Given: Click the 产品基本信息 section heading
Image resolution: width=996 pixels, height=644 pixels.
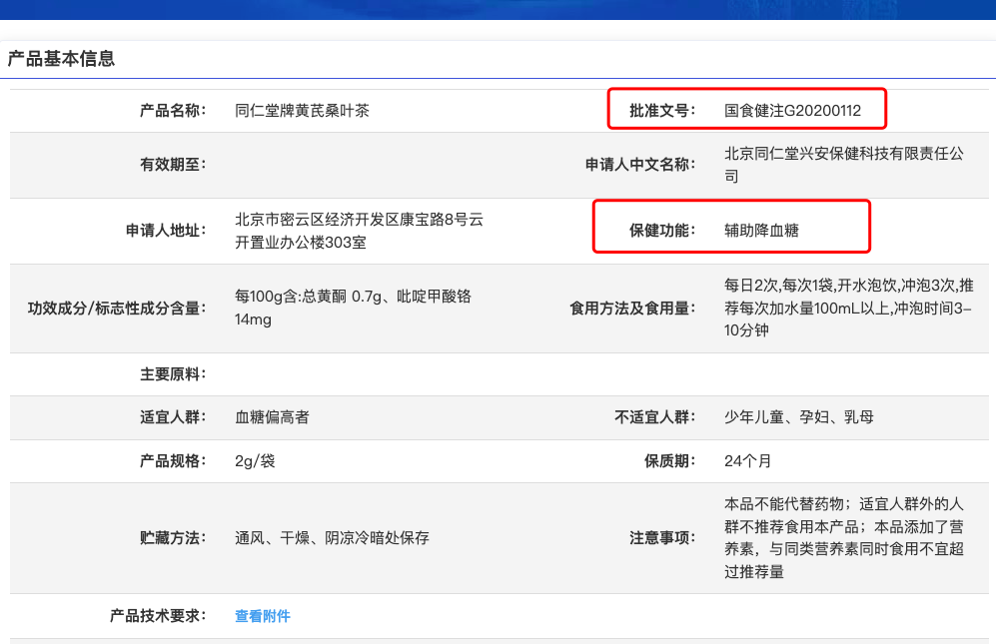Looking at the screenshot, I should point(61,59).
